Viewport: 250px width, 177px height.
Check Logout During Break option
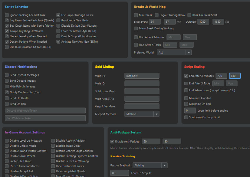point(157,15)
